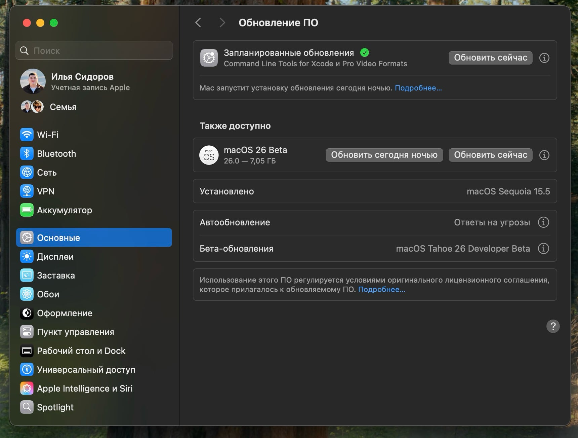Screen dimensions: 578x438
Task: Navigate back with the left chevron
Action: pyautogui.click(x=198, y=23)
